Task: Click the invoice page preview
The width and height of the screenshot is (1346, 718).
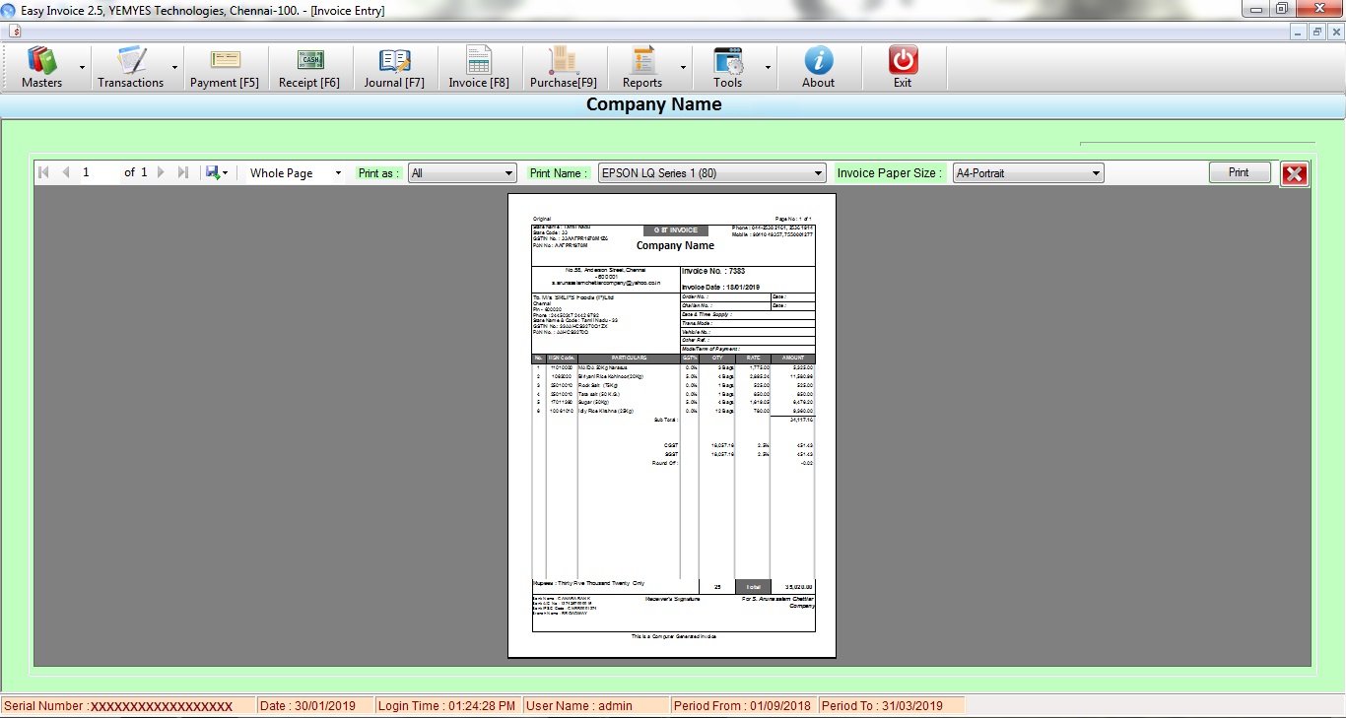Action: [672, 425]
